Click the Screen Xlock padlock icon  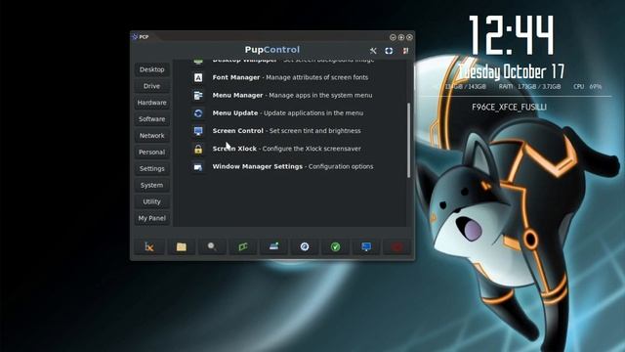point(198,150)
